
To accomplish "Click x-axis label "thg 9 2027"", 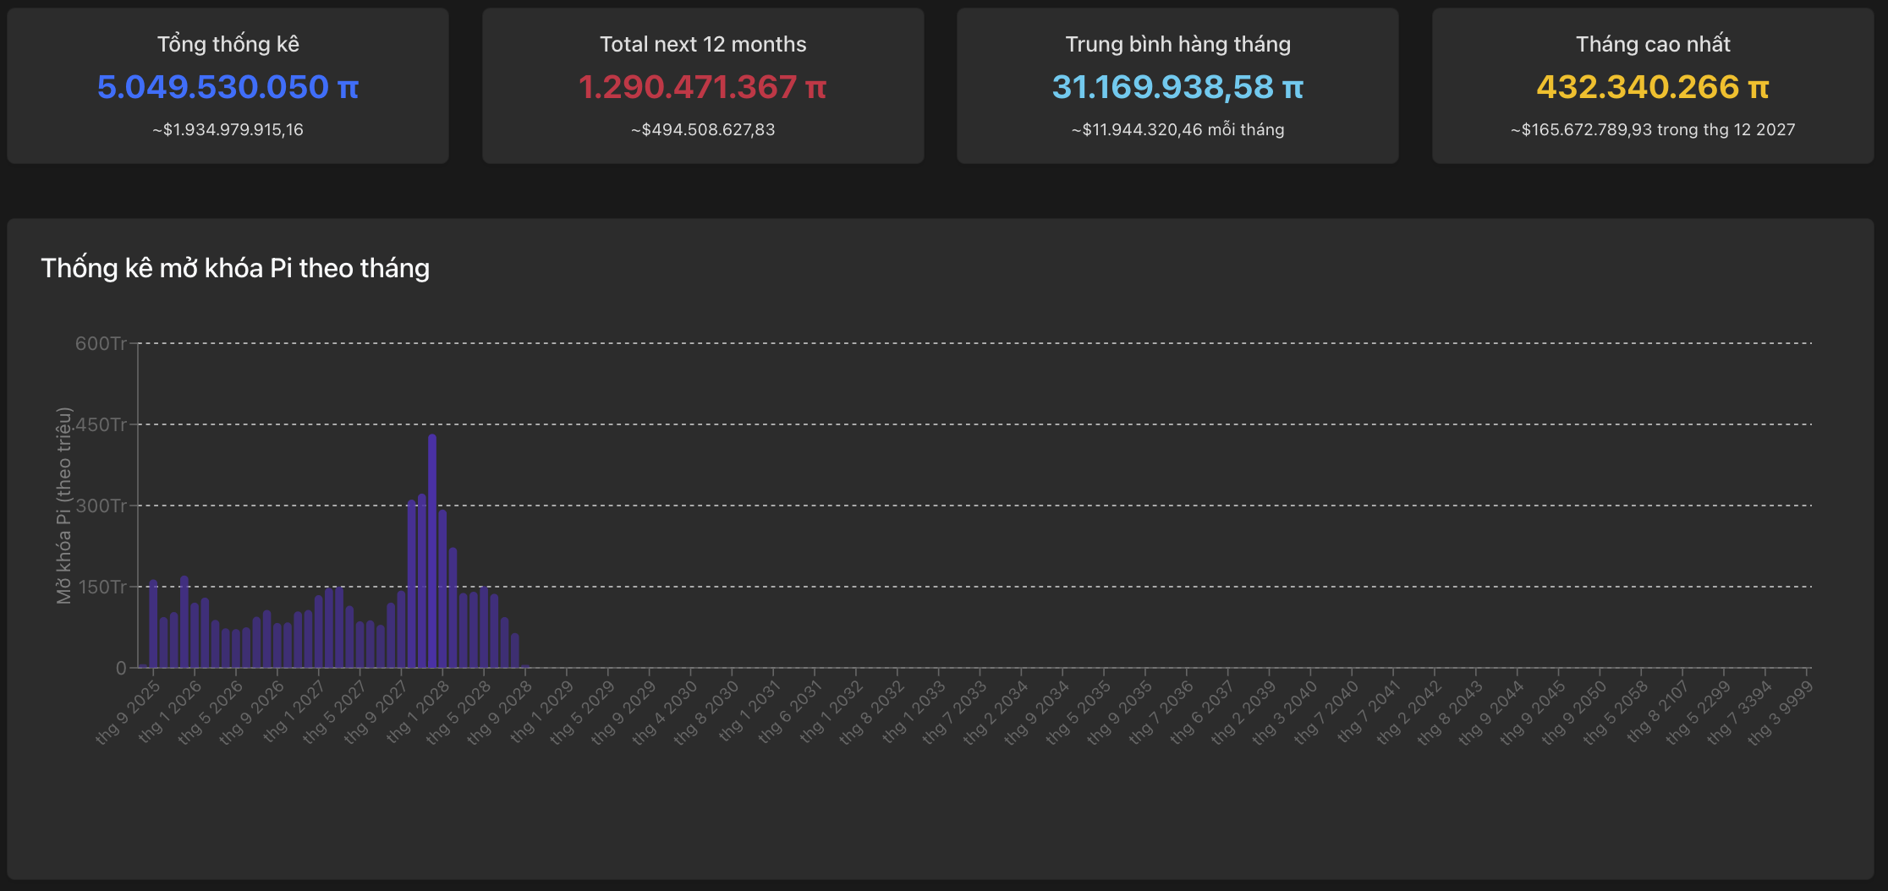I will pos(376,712).
